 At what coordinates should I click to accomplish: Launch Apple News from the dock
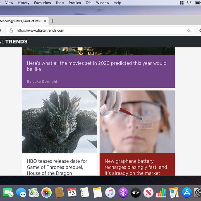coord(149,193)
